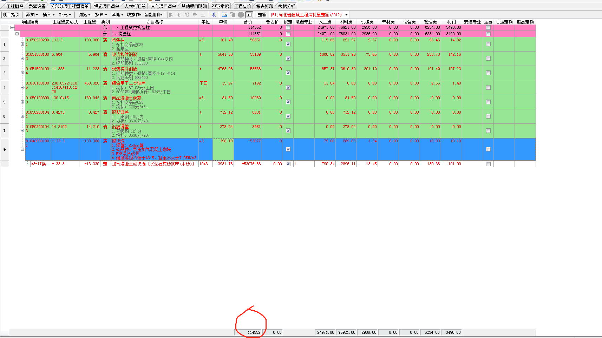Click the 工程量表达式 column header
Image resolution: width=602 pixels, height=338 pixels.
pos(65,22)
